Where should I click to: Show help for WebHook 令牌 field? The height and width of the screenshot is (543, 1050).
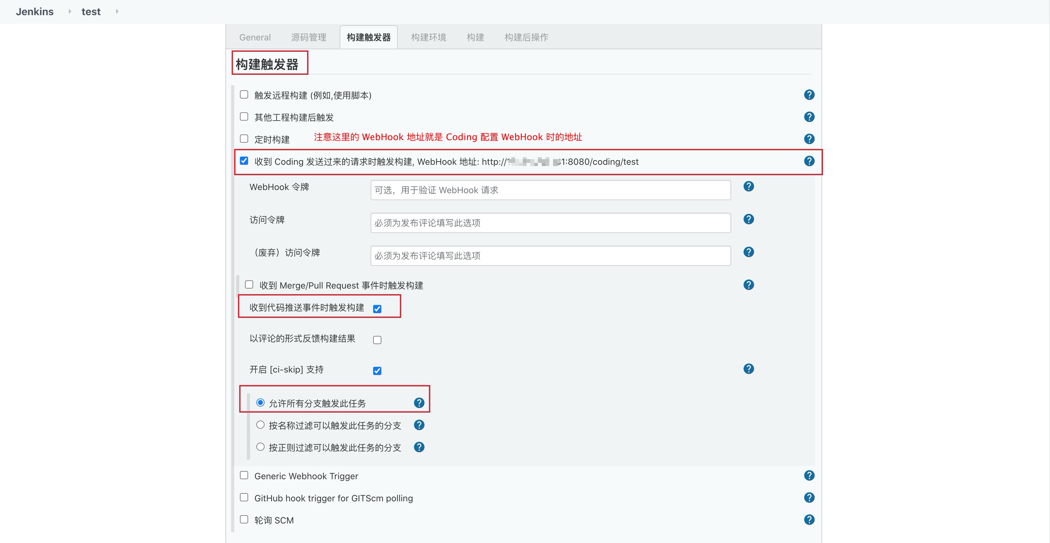749,186
